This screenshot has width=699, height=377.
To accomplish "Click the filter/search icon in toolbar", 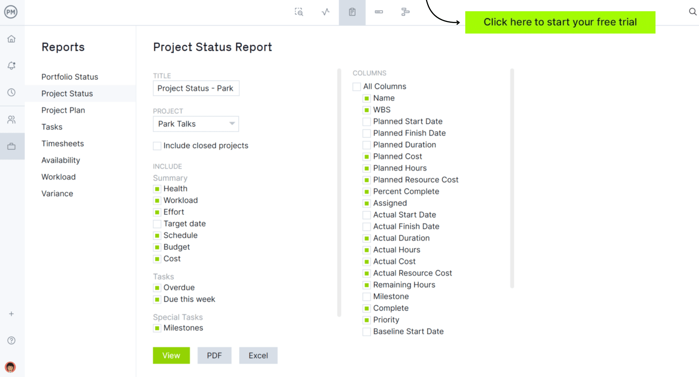I will [x=299, y=12].
